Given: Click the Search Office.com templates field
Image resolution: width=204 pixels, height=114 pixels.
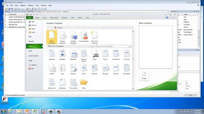Looking at the screenshot, I should pos(109,46).
